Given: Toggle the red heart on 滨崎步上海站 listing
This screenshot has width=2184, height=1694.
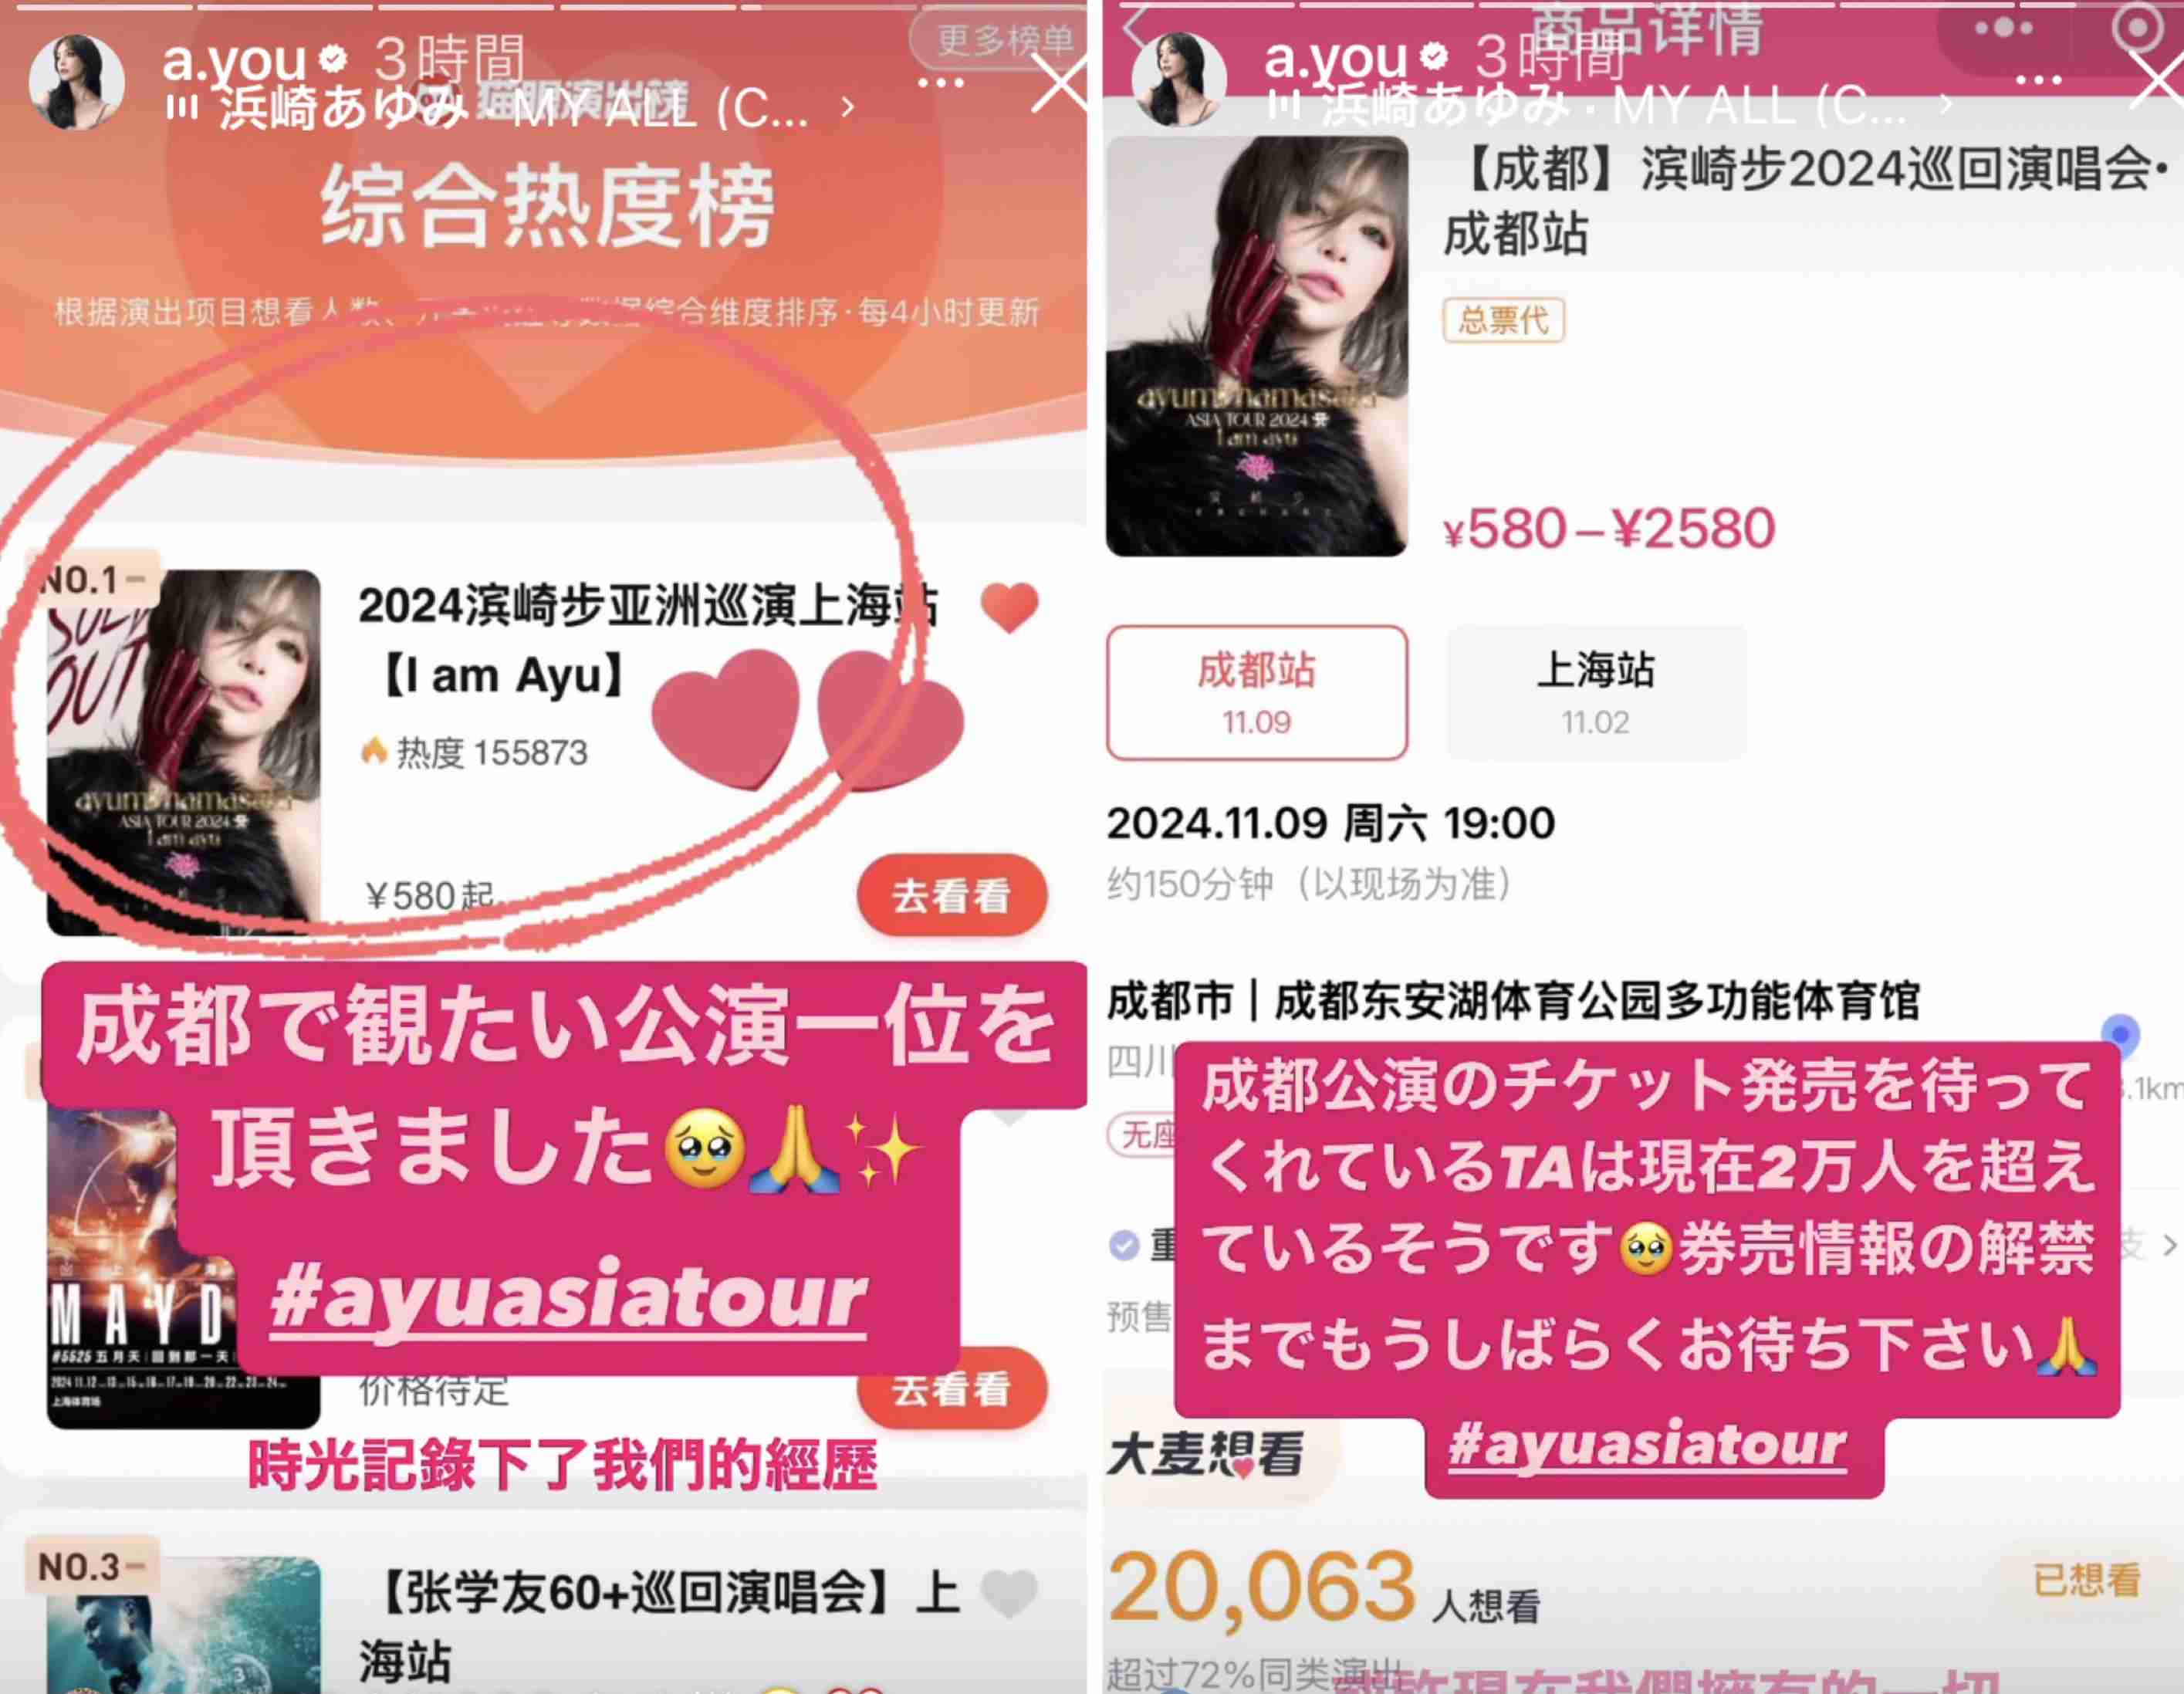Looking at the screenshot, I should [x=1010, y=606].
